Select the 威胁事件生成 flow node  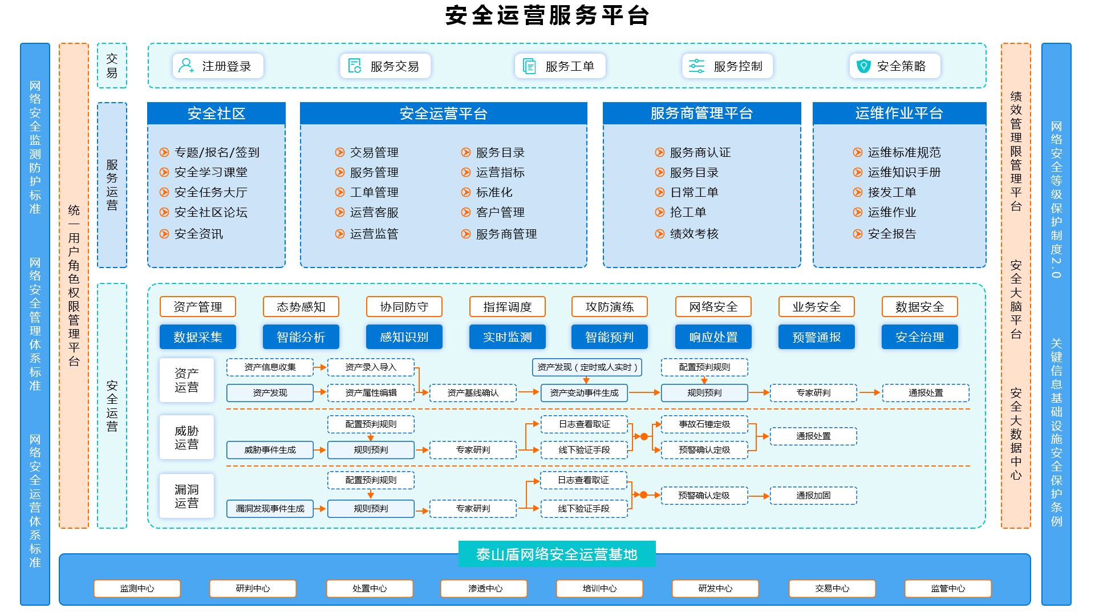coord(270,450)
